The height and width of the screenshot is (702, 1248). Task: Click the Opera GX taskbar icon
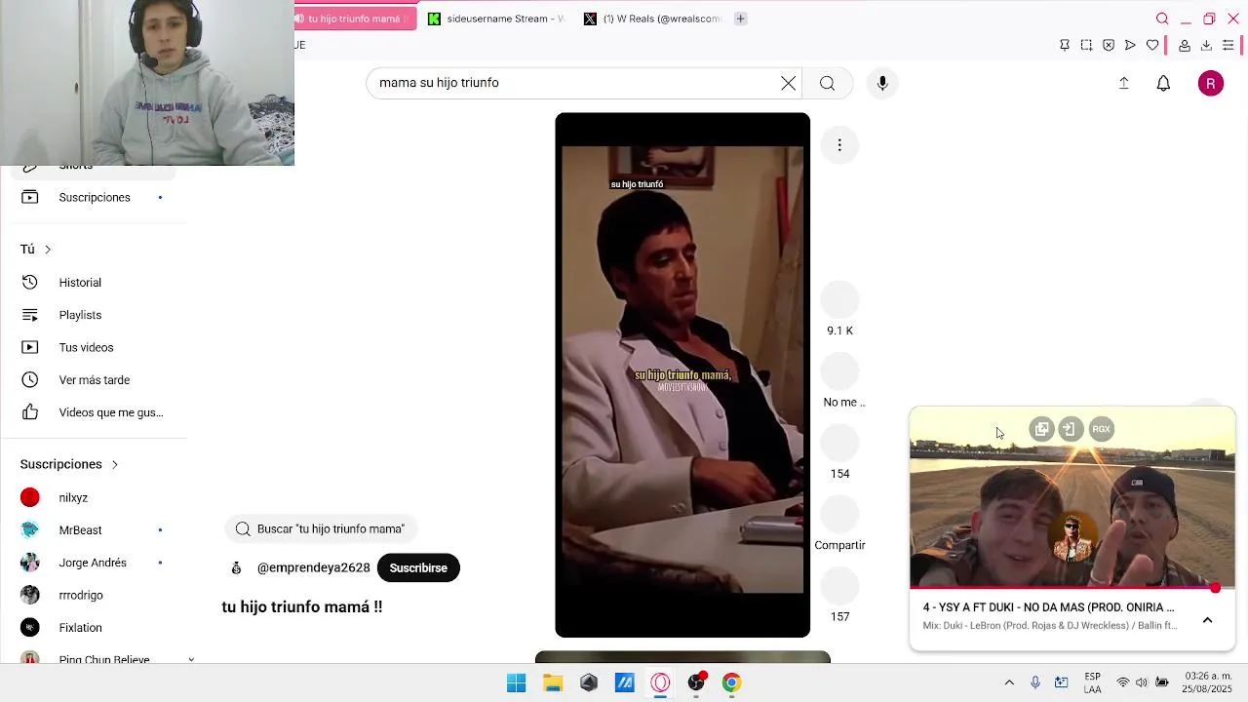tap(660, 683)
